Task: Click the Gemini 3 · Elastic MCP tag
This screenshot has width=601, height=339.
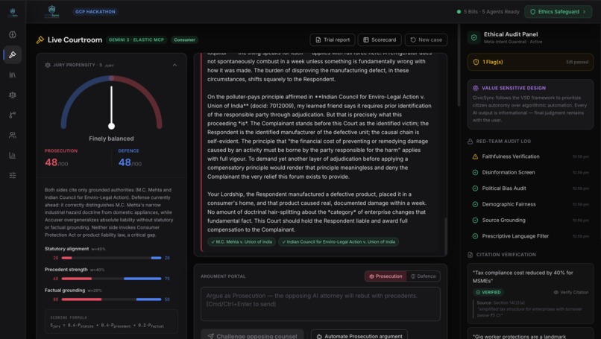Action: point(136,39)
